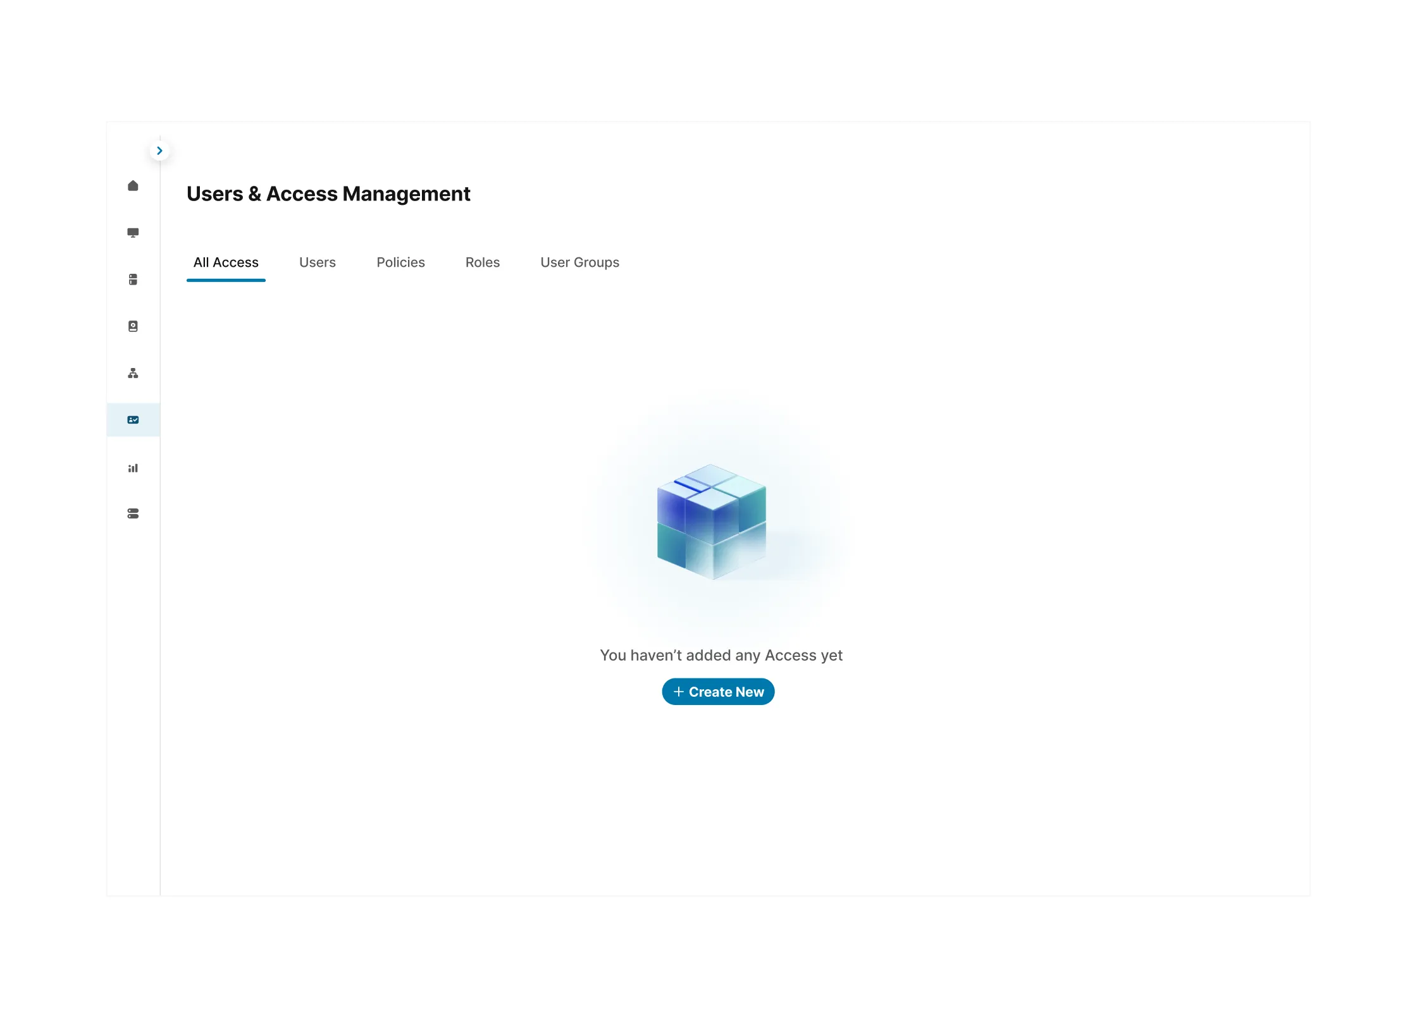
Task: Click the empty-state message about no Access added
Action: [x=721, y=655]
